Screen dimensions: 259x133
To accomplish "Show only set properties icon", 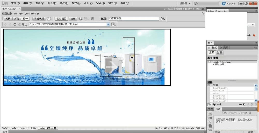I will [219, 104].
